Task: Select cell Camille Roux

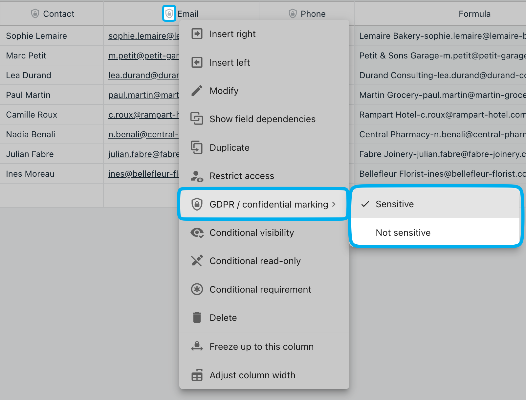Action: tap(52, 115)
